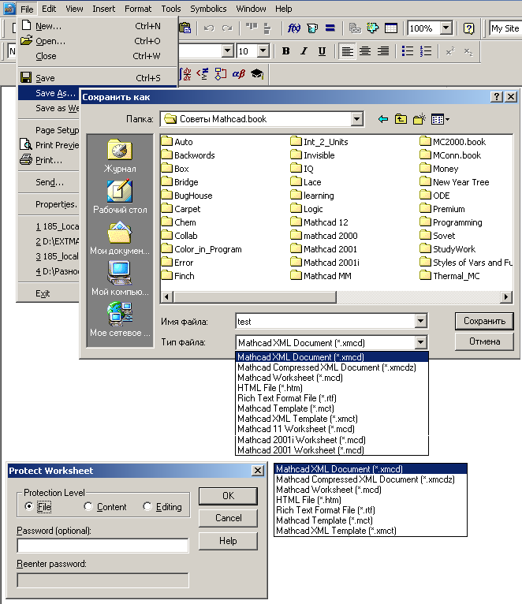Select the Editing protection level radio

147,506
